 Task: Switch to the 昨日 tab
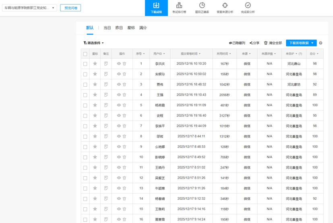click(119, 28)
